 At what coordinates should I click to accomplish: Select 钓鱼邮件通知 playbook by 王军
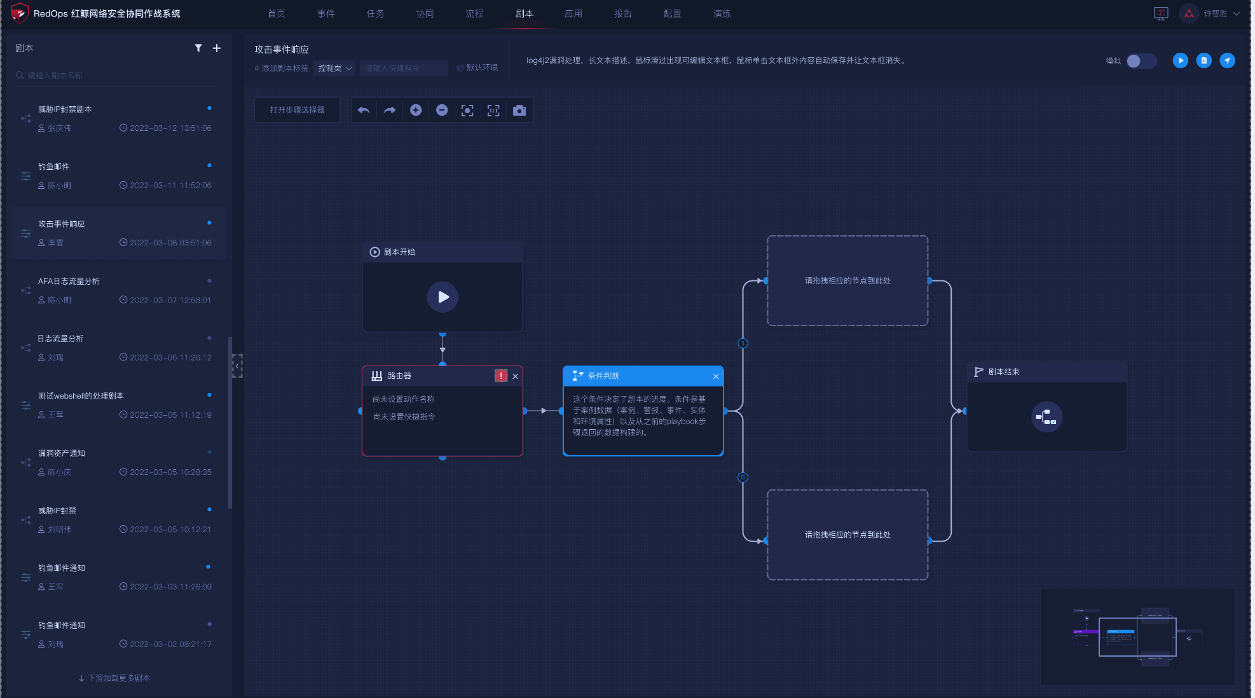point(119,577)
